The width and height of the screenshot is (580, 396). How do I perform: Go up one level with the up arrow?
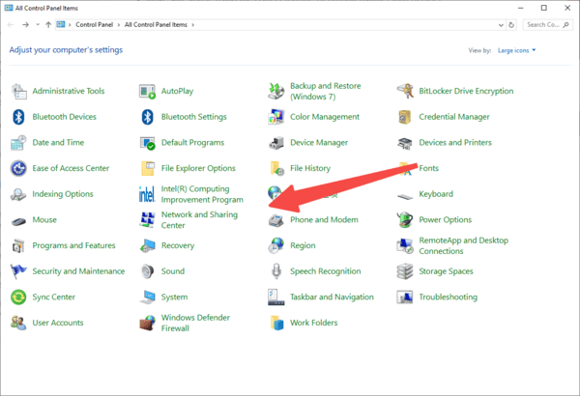(x=48, y=25)
